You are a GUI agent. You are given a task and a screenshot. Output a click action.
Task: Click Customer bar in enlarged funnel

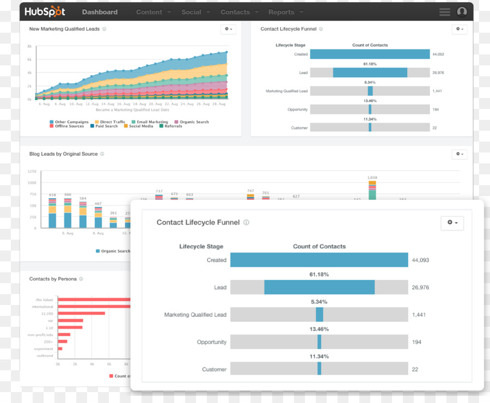click(x=320, y=369)
